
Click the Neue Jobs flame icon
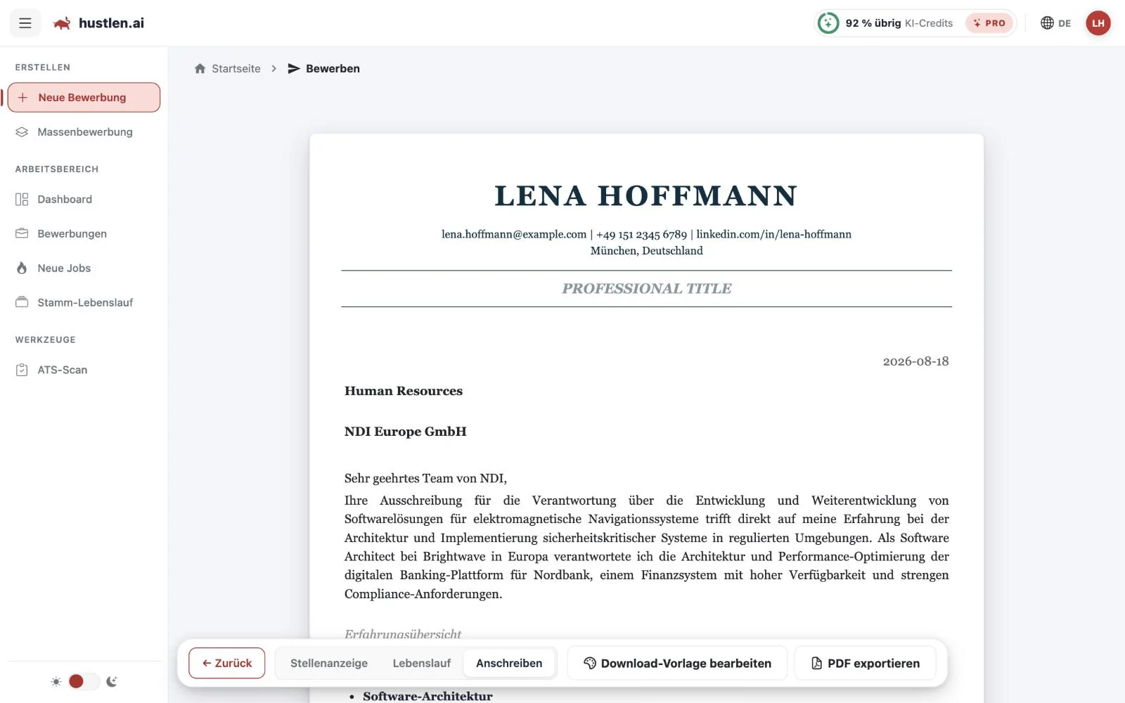tap(22, 269)
